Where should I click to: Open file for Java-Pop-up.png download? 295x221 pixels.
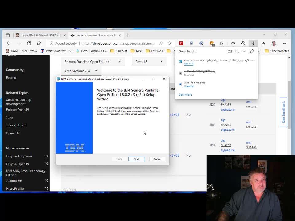coord(188,86)
